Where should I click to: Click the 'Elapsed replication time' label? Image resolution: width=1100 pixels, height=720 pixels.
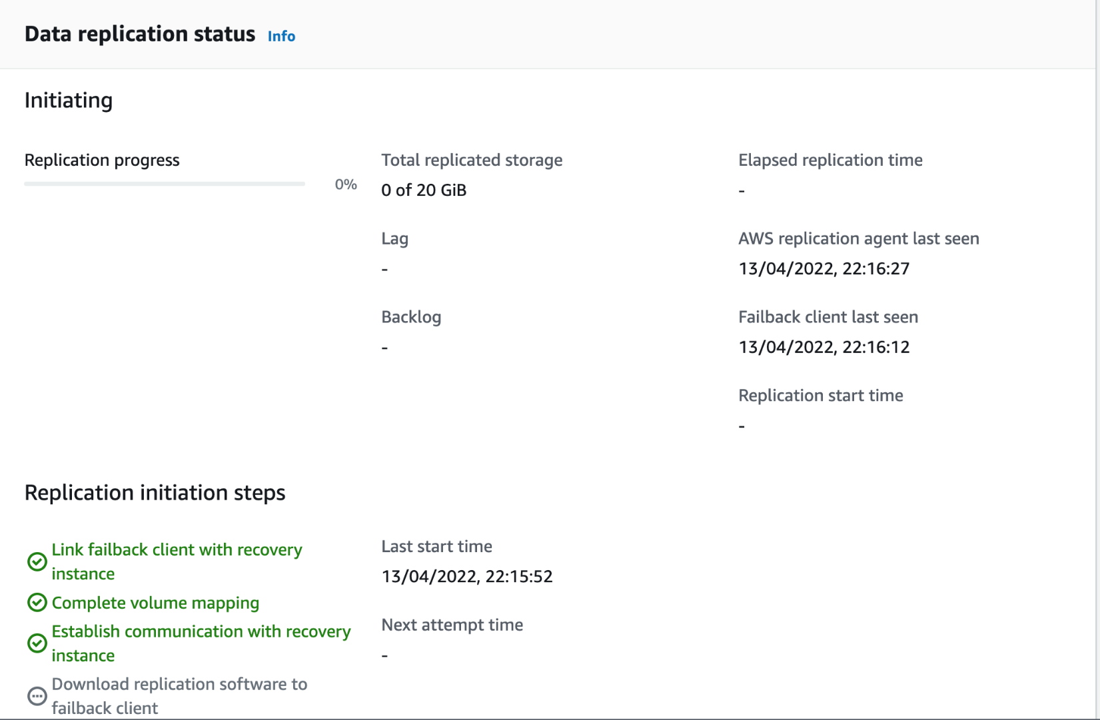tap(830, 160)
